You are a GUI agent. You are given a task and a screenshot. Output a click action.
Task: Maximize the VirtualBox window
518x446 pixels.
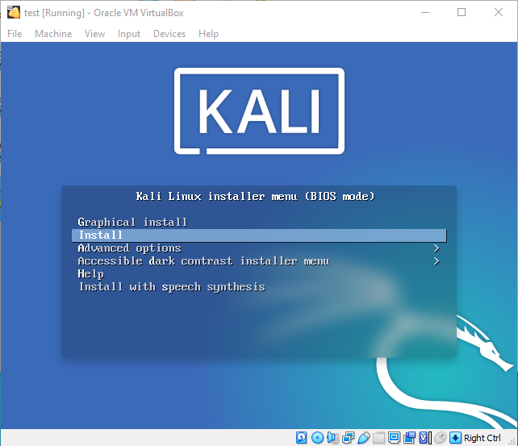click(x=462, y=13)
